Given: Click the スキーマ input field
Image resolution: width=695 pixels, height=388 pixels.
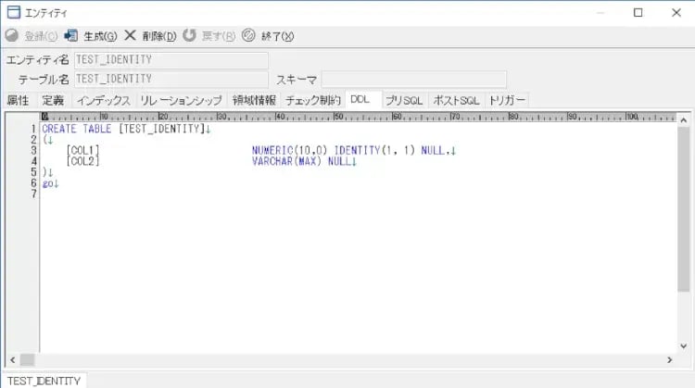Looking at the screenshot, I should 414,80.
